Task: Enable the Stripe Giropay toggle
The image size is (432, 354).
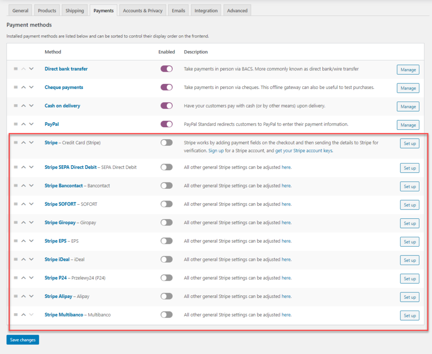Action: tap(167, 223)
